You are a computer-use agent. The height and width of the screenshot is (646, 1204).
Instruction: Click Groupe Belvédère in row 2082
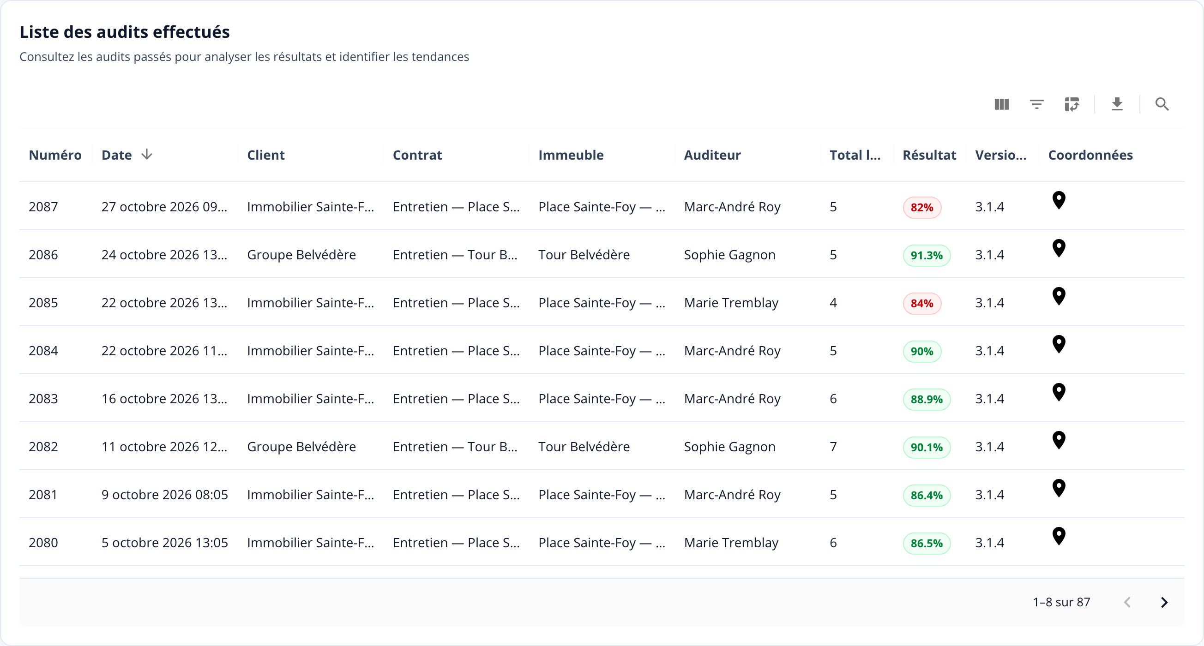(301, 447)
